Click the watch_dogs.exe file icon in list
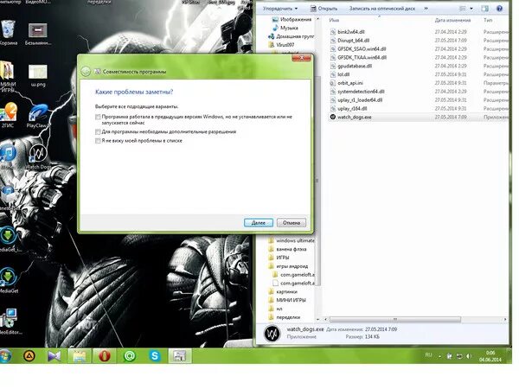The height and width of the screenshot is (389, 519). pyautogui.click(x=333, y=117)
